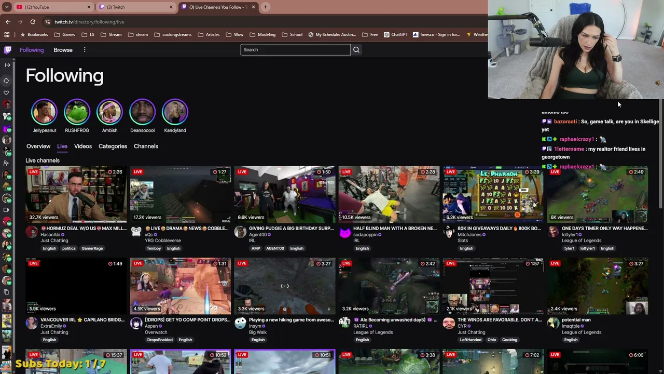Reload the current page

point(33,22)
